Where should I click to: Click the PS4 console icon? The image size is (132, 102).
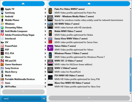(50, 77)
